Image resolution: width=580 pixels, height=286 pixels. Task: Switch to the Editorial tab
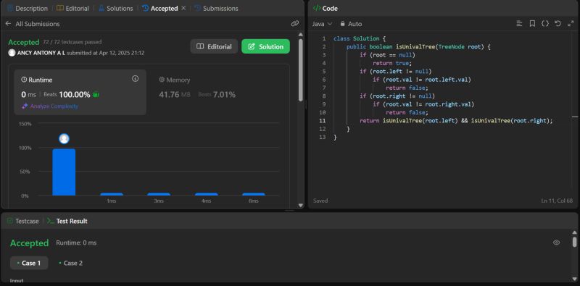(73, 8)
